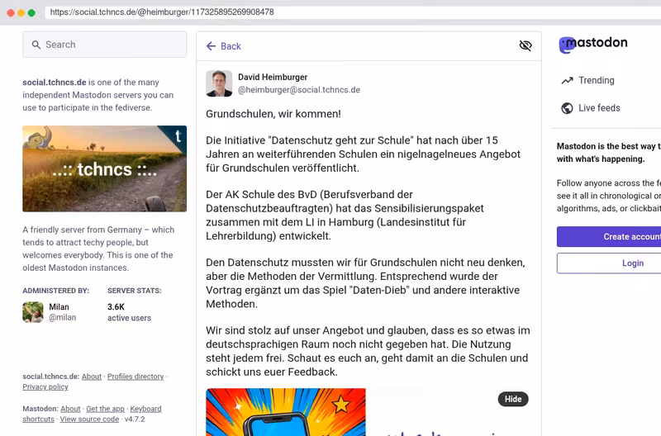
Task: Open View source code link
Action: pos(89,419)
